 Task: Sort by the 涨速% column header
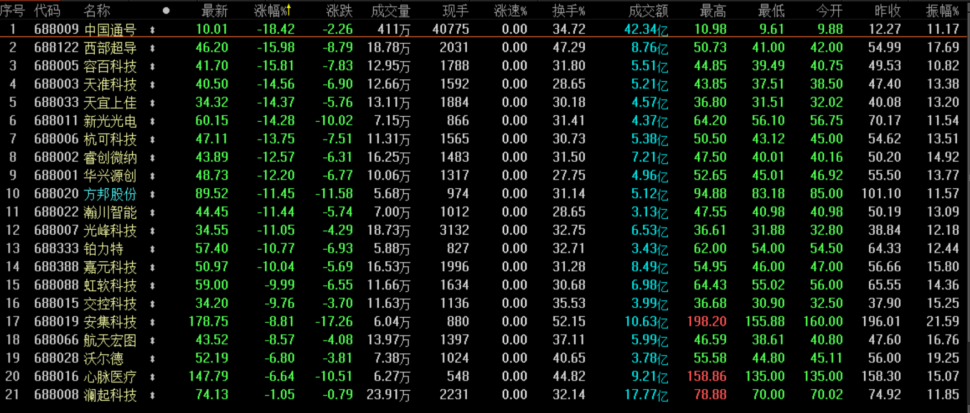tap(510, 11)
